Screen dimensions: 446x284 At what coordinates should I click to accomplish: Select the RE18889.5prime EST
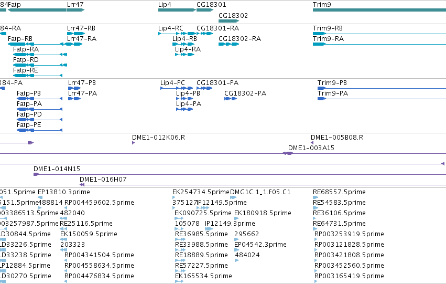[180, 260]
